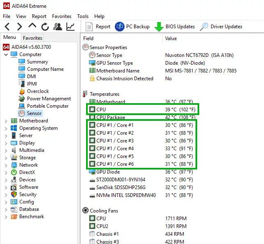Expand the Multimedia tree node
This screenshot has width=264, height=244.
(x=6, y=151)
